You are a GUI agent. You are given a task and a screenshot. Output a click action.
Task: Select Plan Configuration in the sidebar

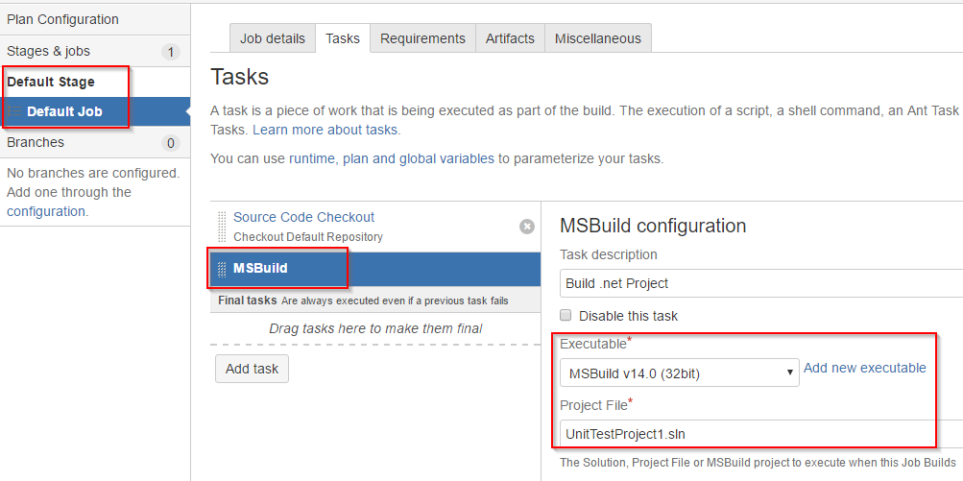tap(95, 19)
